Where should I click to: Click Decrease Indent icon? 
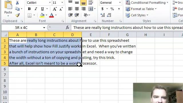click(70, 15)
